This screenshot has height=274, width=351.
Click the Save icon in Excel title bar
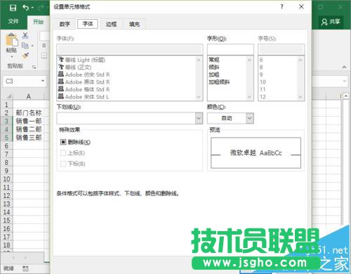[x=13, y=8]
